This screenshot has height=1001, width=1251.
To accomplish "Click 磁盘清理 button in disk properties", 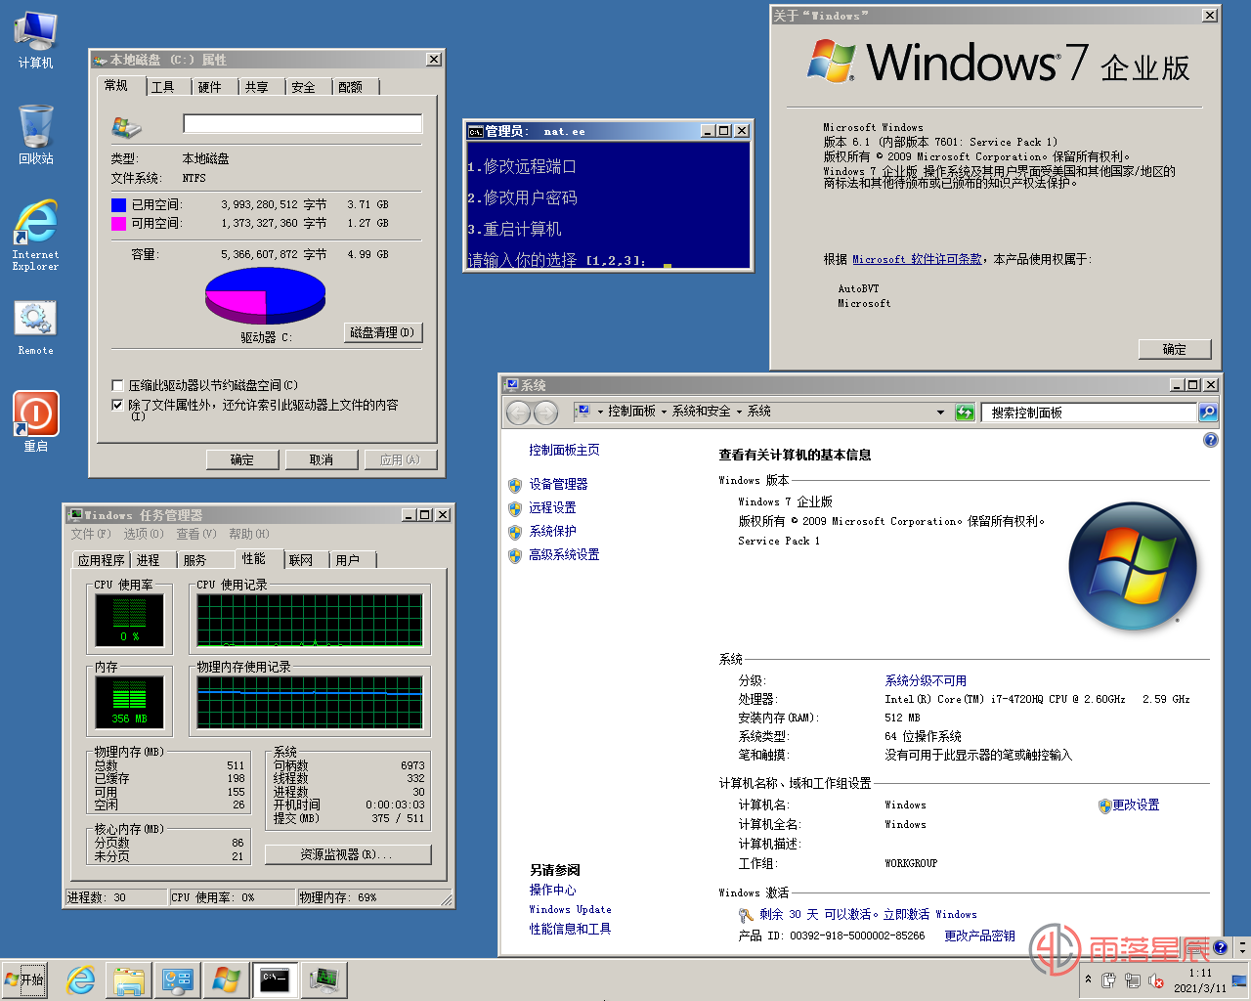I will click(x=383, y=332).
